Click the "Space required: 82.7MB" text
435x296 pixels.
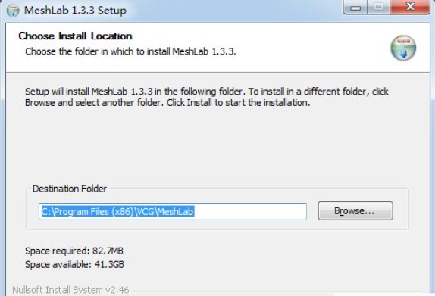(74, 251)
